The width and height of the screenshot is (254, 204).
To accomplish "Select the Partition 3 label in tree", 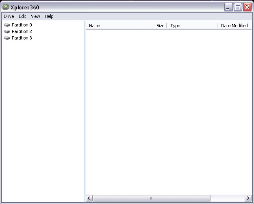I will point(22,38).
